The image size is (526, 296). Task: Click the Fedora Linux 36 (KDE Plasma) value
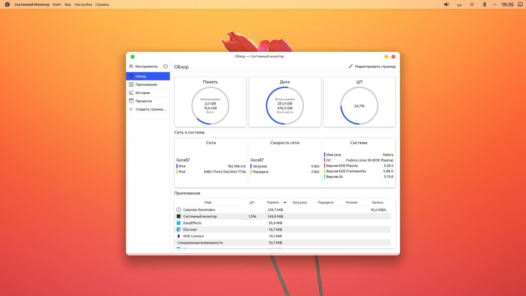[x=370, y=160]
